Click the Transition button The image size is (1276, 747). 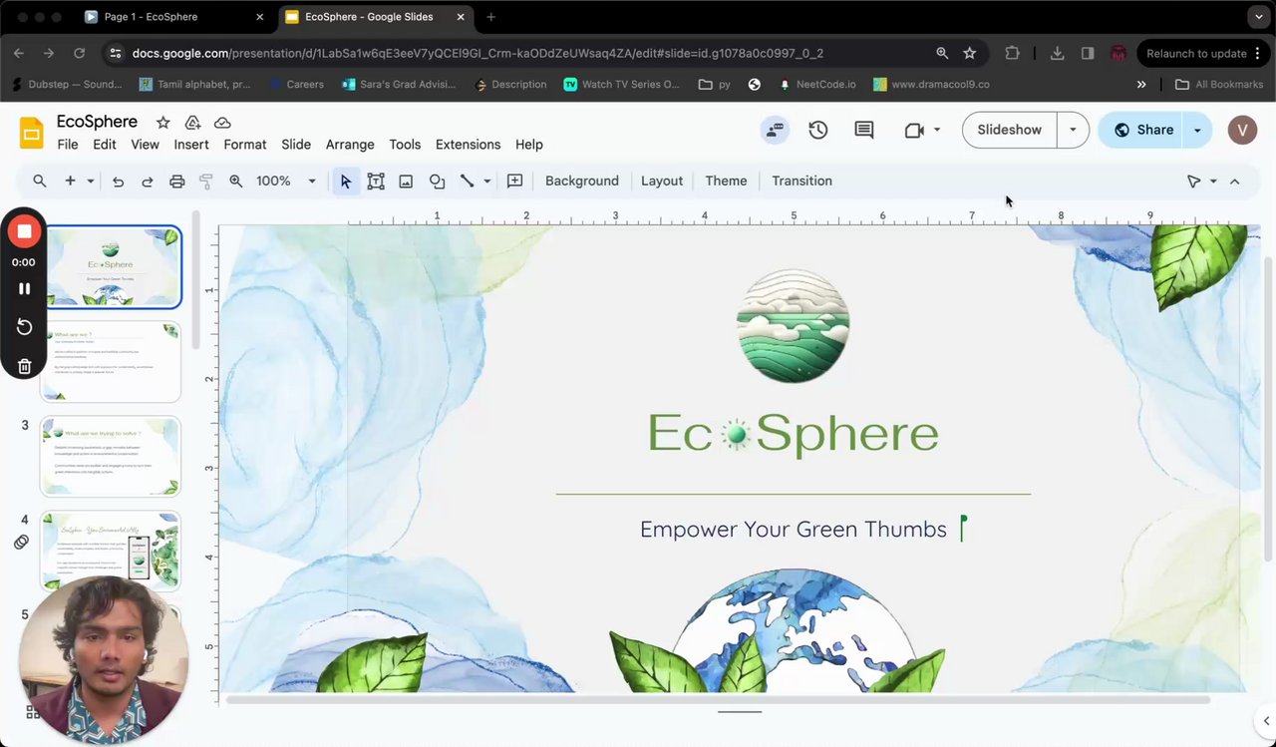(801, 181)
